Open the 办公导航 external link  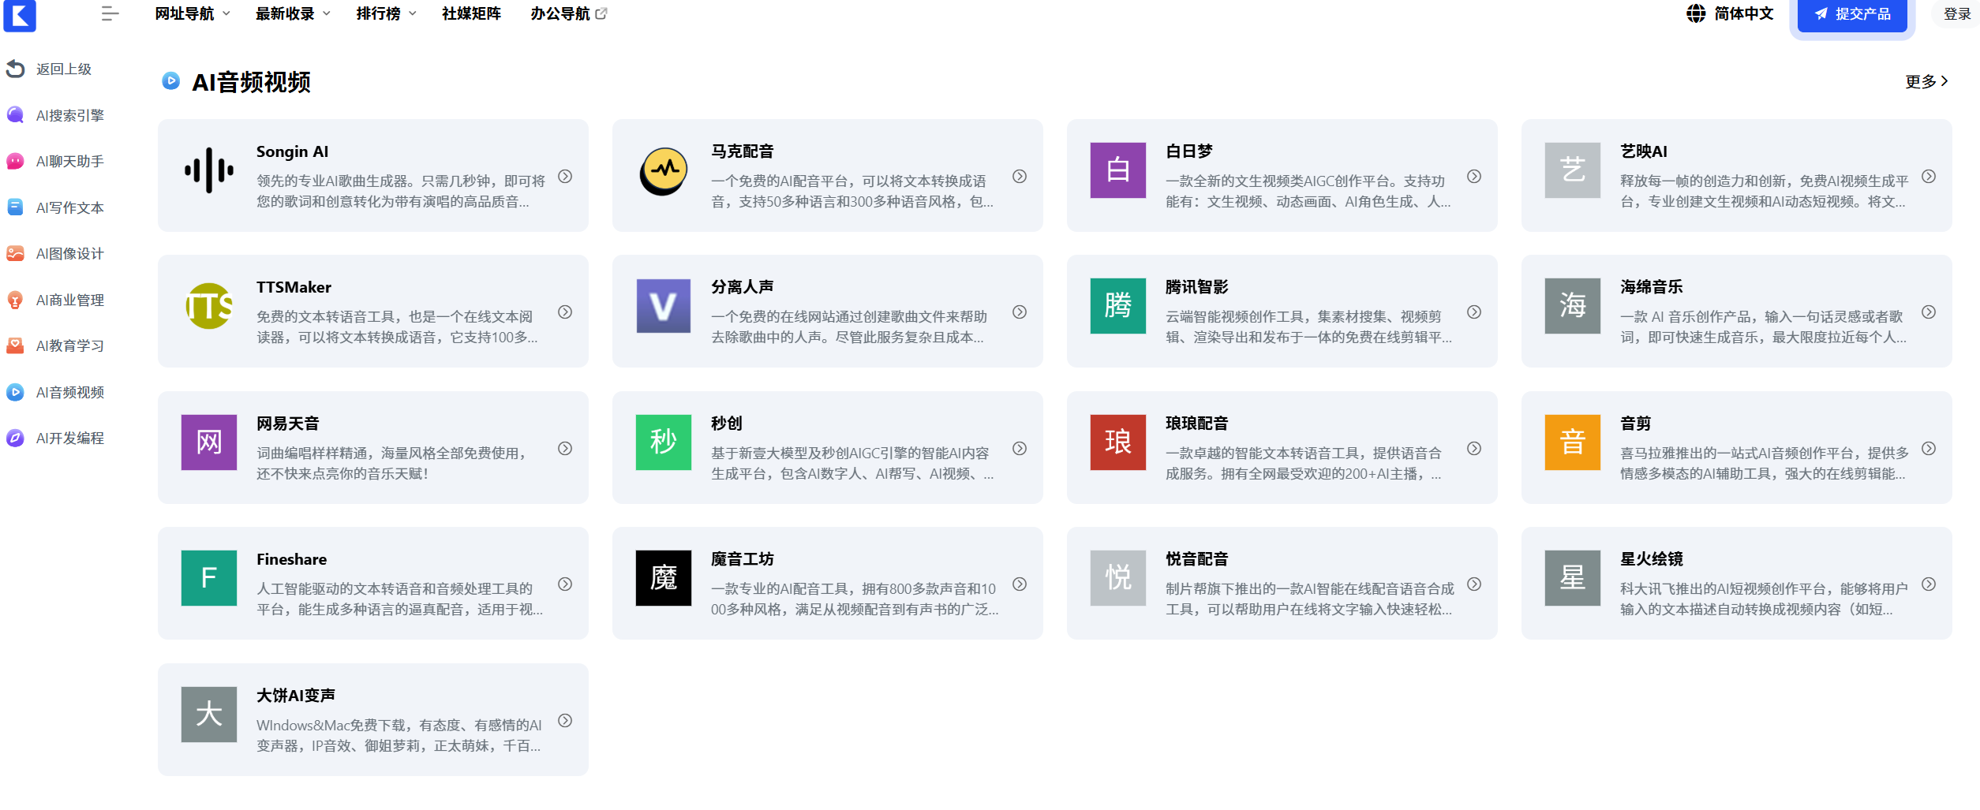568,13
